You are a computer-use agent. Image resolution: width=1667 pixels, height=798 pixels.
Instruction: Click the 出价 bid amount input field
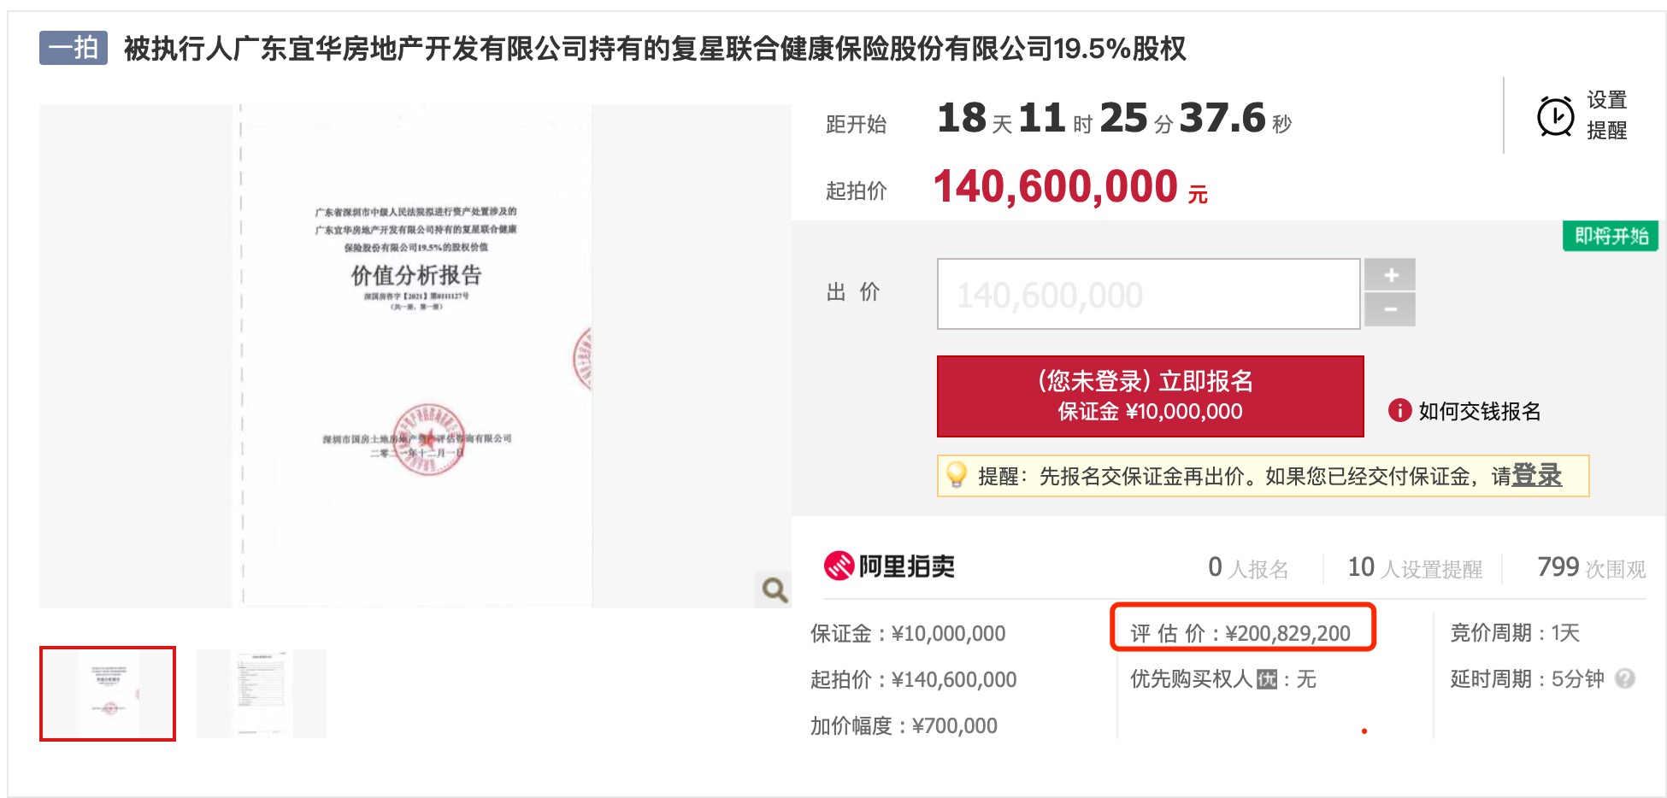(1148, 295)
